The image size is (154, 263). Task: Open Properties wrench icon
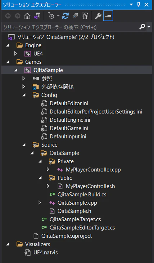pos(98,16)
